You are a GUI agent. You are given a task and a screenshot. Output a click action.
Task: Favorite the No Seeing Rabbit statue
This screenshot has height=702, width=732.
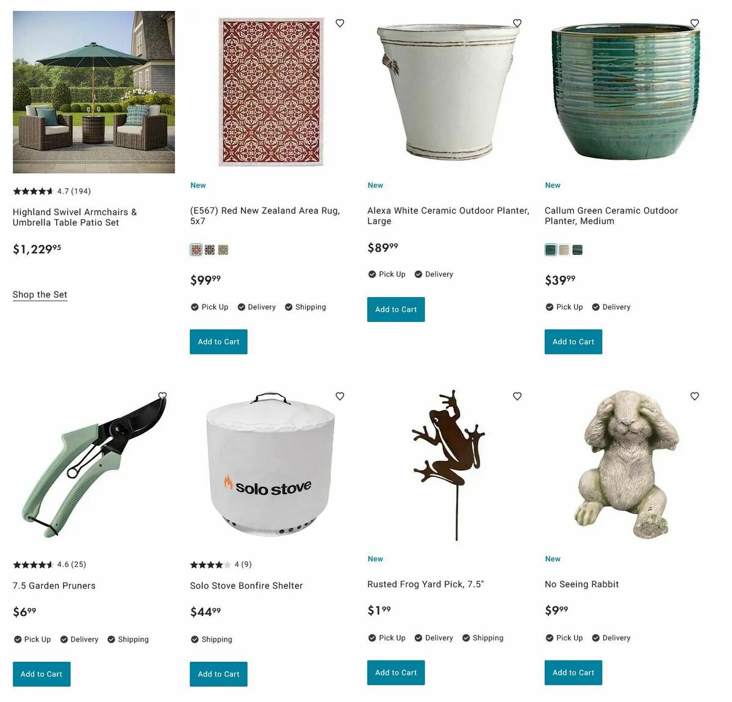[x=694, y=396]
